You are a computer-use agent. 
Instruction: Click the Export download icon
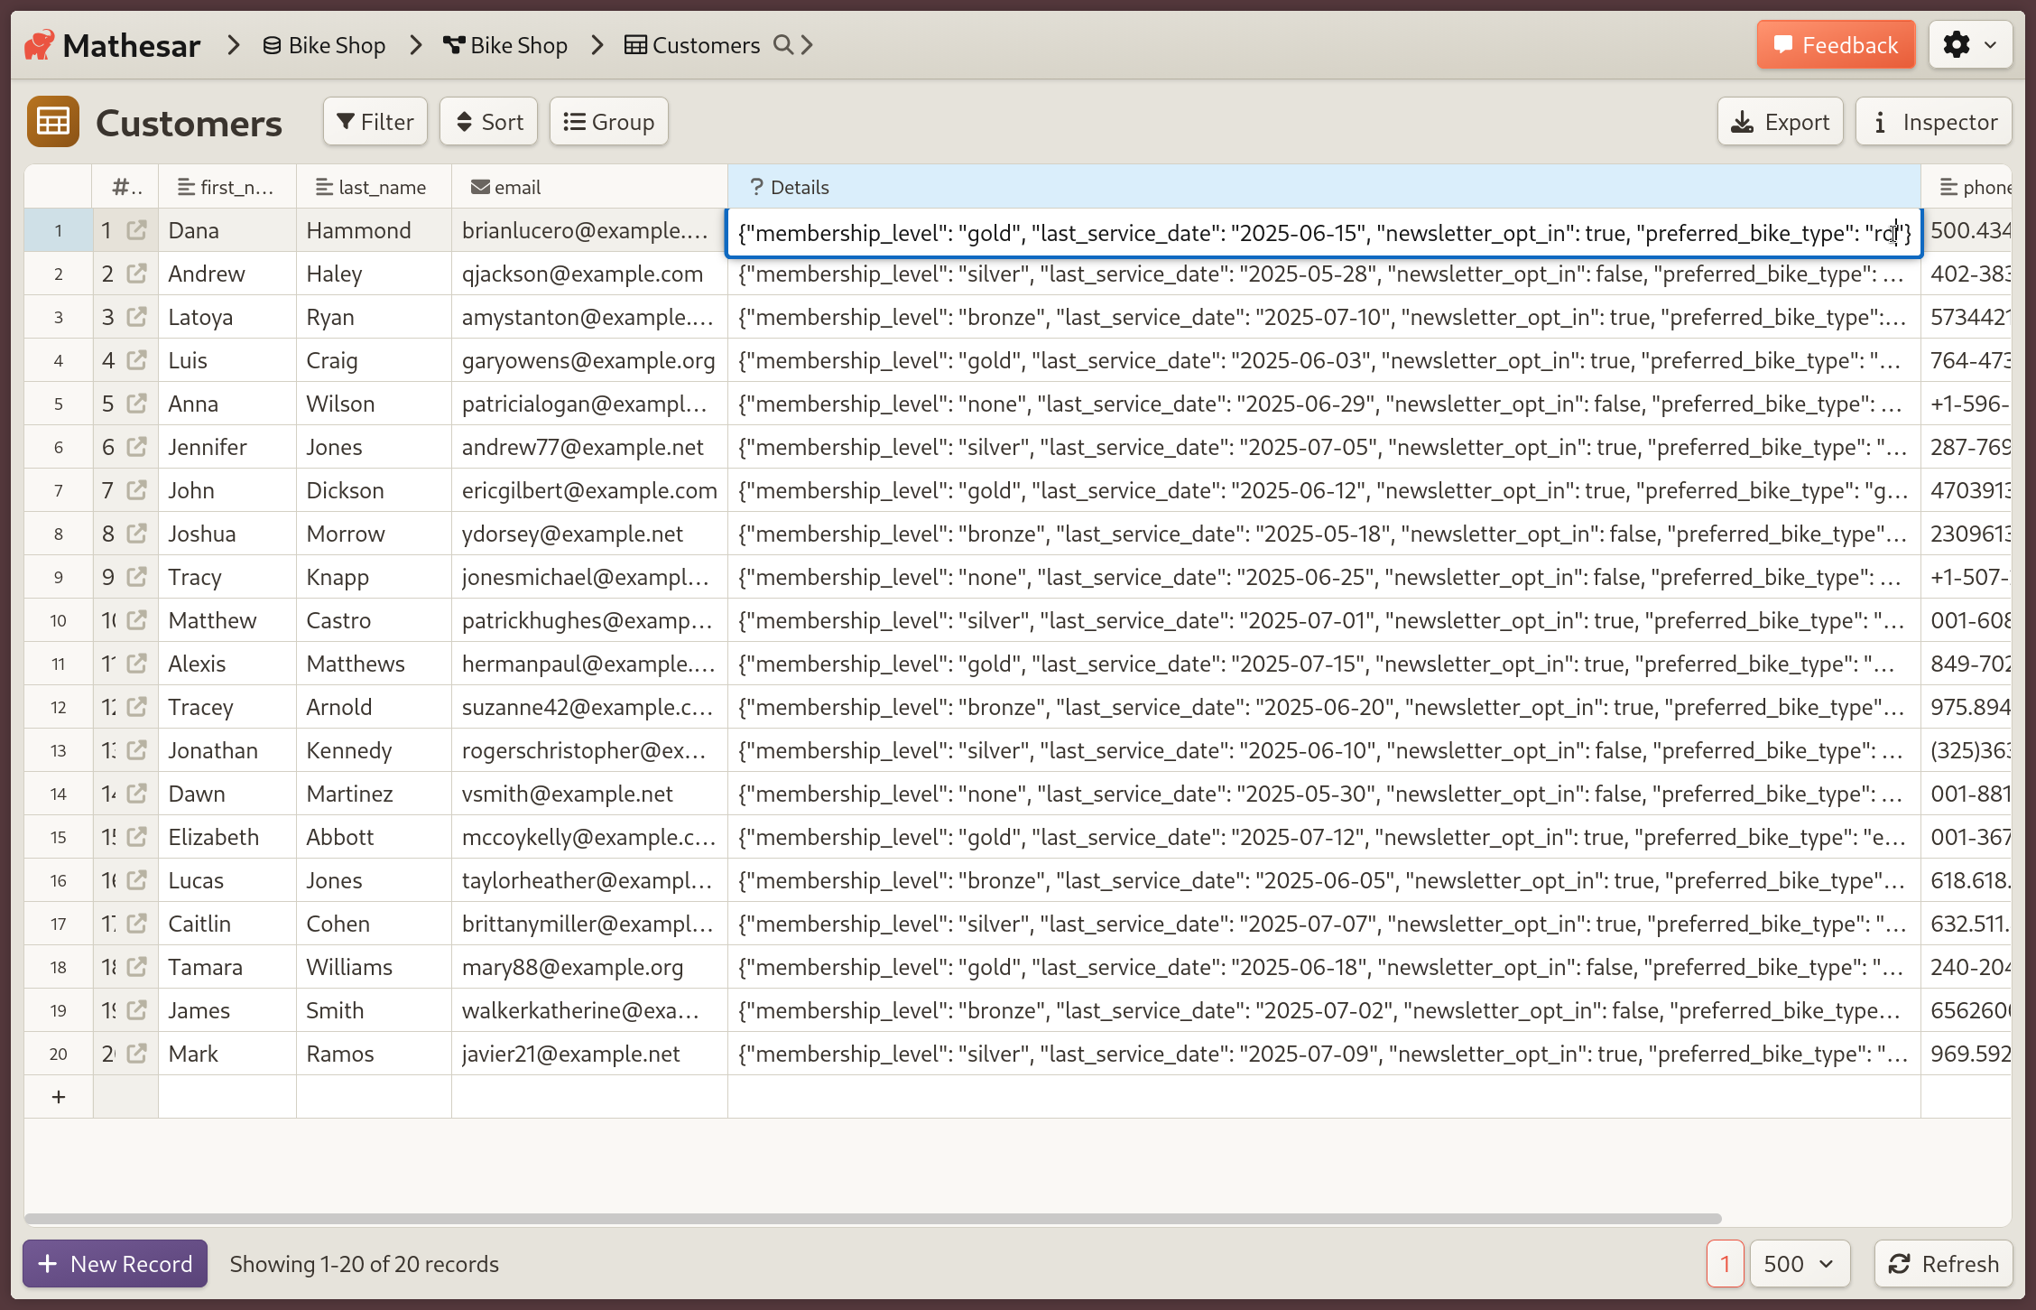point(1743,121)
